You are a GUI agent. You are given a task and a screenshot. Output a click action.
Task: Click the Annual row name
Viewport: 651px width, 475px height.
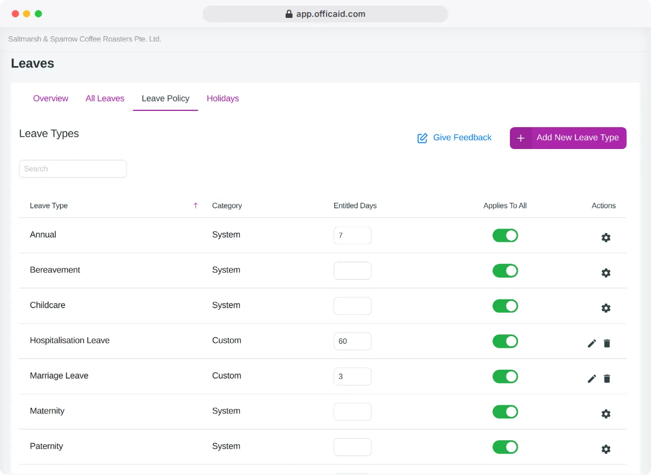pyautogui.click(x=43, y=235)
